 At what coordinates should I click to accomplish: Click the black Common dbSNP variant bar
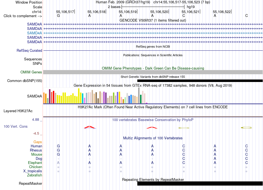[x=200, y=81]
